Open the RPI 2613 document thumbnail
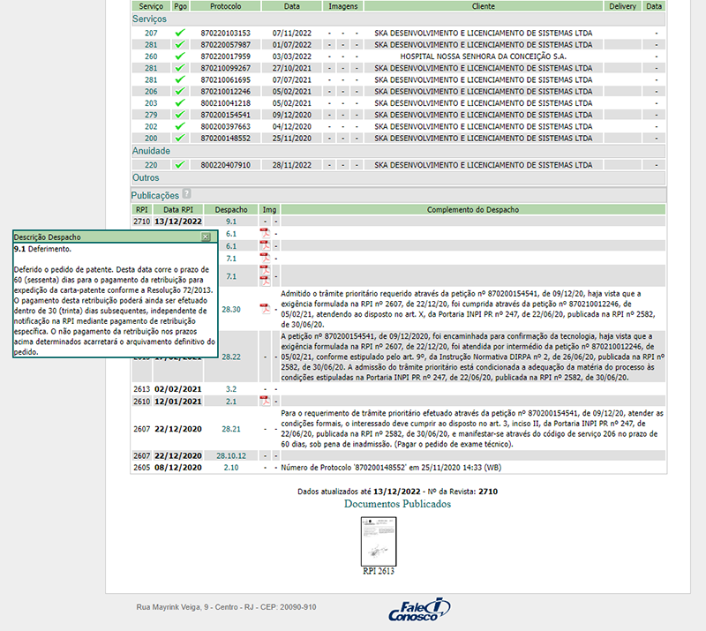This screenshot has height=631, width=706. click(380, 541)
